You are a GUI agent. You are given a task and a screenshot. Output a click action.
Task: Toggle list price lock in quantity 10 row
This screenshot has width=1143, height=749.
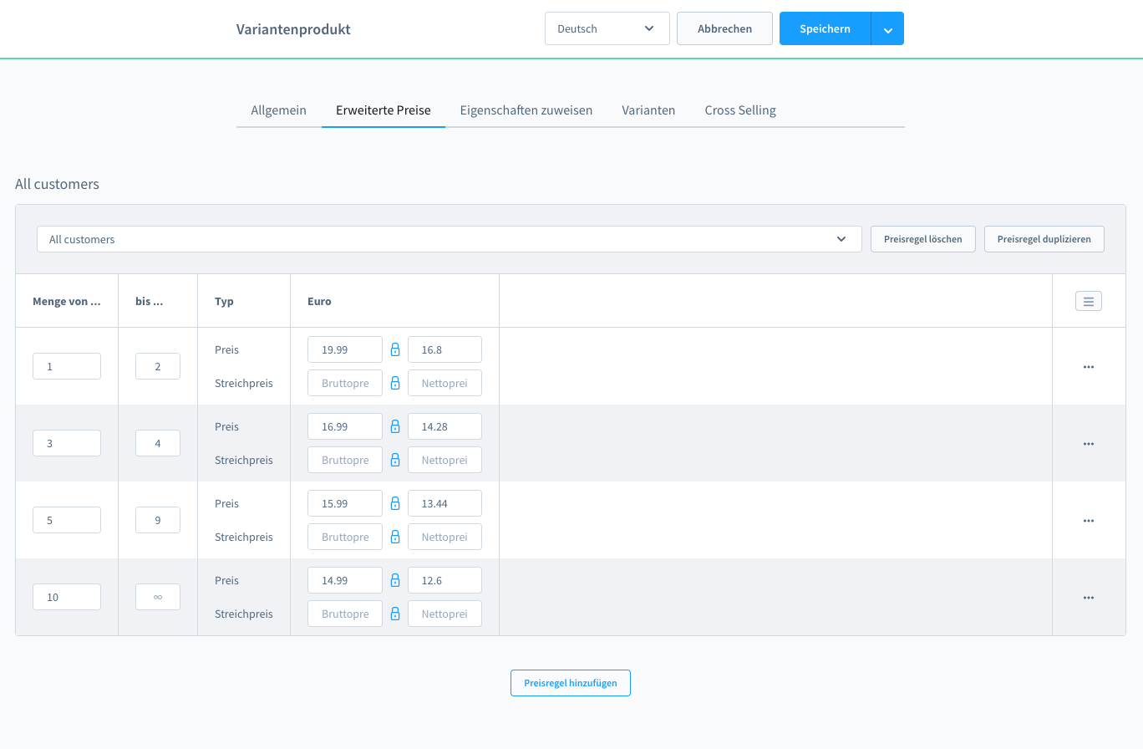pos(395,614)
